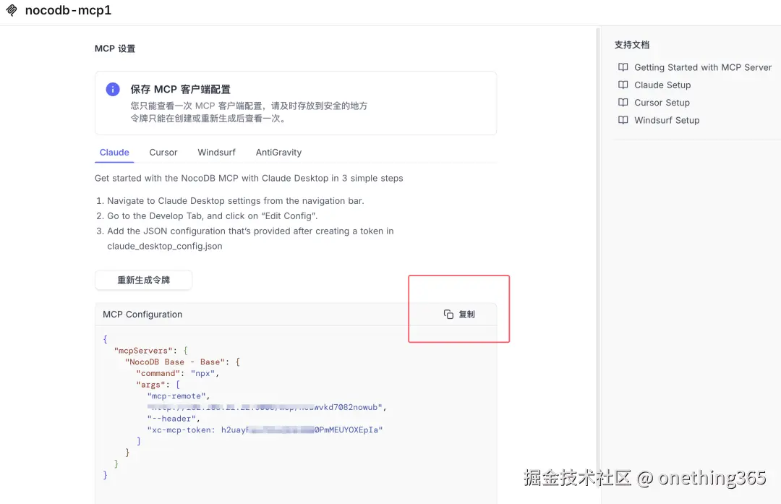781x504 pixels.
Task: Switch to the AntiGravity tab
Action: 278,153
